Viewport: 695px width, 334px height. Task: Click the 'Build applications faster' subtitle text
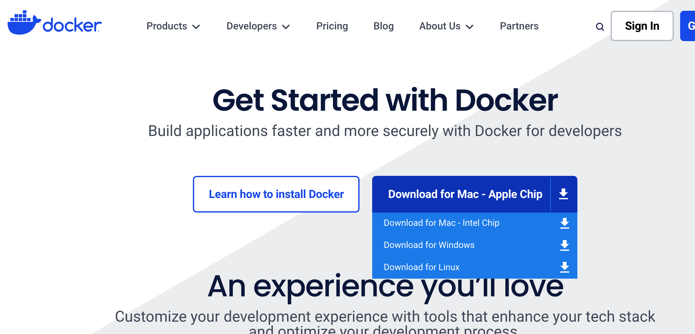385,131
